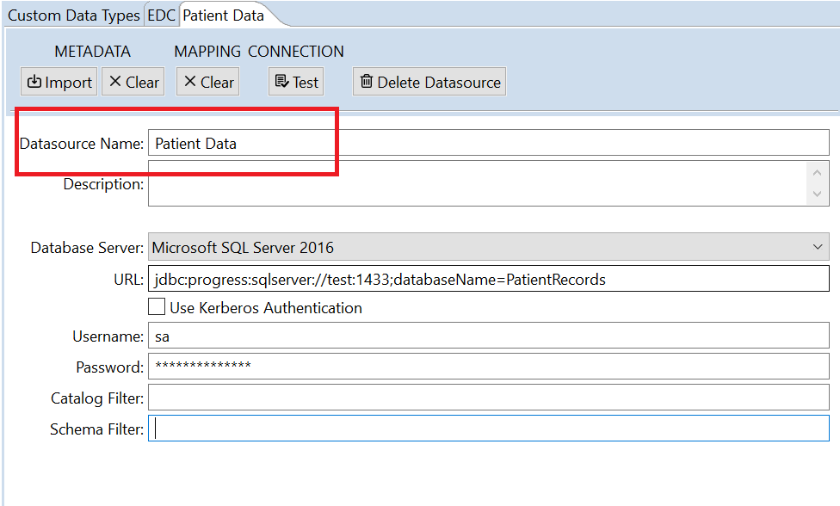Test the datasource connection
The height and width of the screenshot is (506, 840).
click(296, 82)
